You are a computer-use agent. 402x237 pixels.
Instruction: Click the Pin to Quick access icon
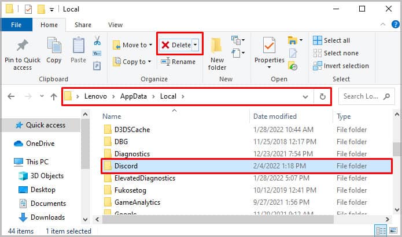point(23,46)
